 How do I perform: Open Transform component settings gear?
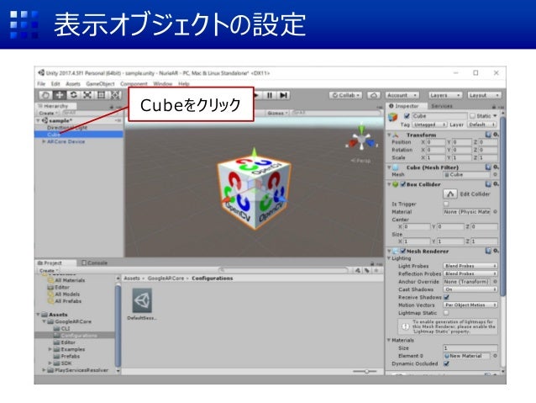496,135
